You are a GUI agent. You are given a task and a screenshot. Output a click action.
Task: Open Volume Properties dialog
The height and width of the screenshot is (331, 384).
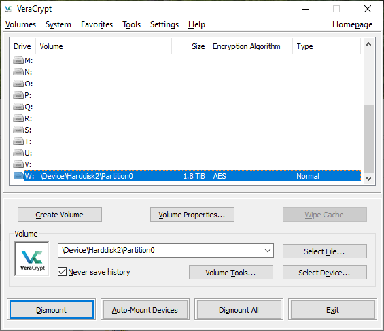click(192, 215)
